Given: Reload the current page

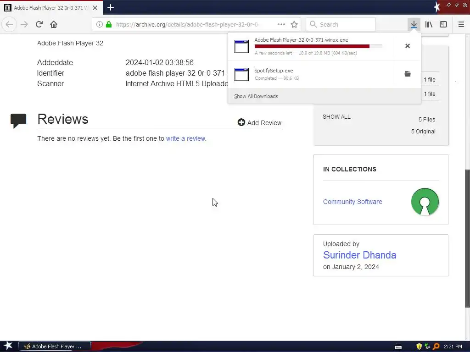Looking at the screenshot, I should [39, 24].
